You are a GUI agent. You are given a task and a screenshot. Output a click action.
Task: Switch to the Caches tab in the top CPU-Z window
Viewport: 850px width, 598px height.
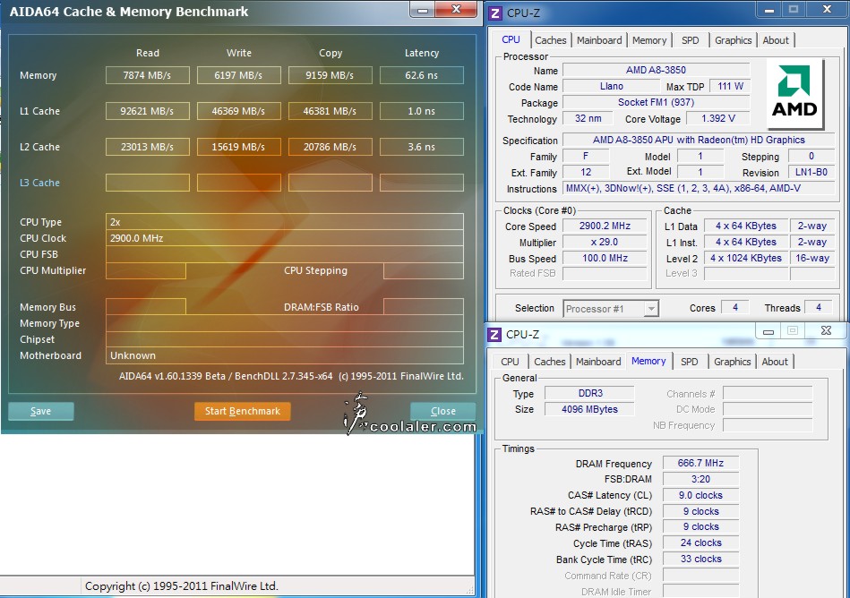pos(550,40)
